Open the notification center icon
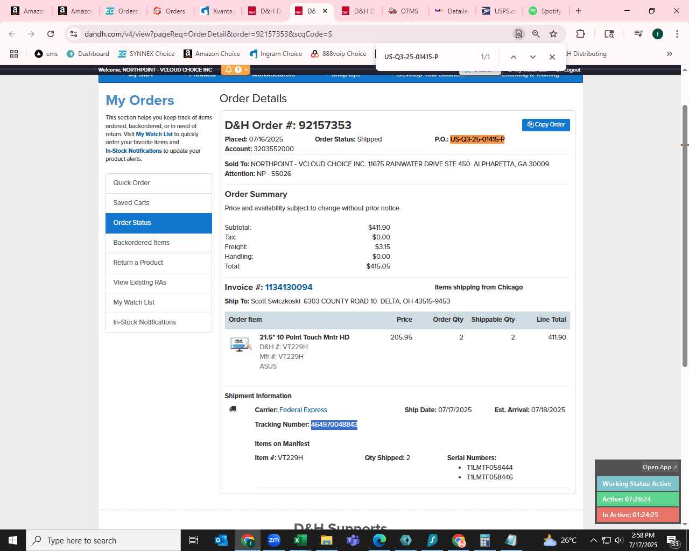Viewport: 689px width, 551px height. pos(673,541)
